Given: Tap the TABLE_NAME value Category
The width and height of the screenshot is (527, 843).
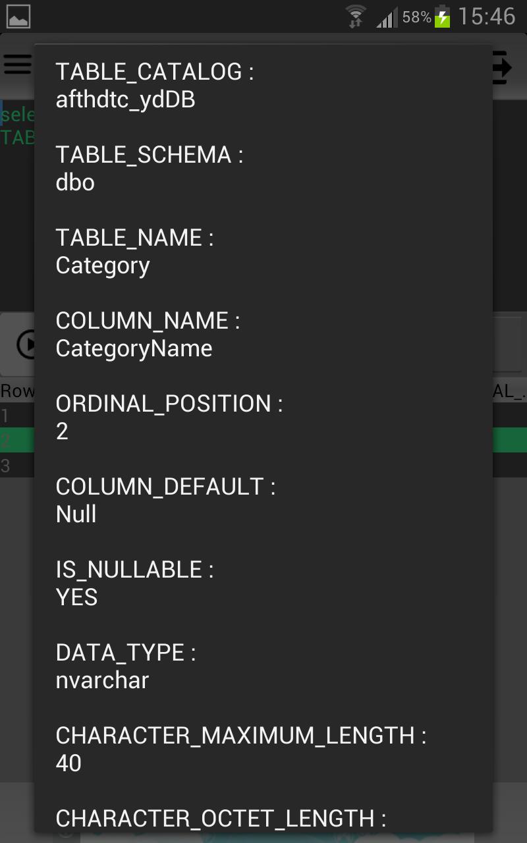Looking at the screenshot, I should click(x=102, y=265).
